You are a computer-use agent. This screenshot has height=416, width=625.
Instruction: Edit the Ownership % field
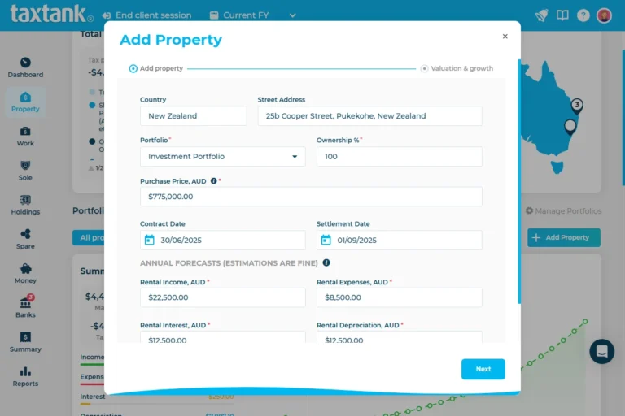tap(399, 157)
